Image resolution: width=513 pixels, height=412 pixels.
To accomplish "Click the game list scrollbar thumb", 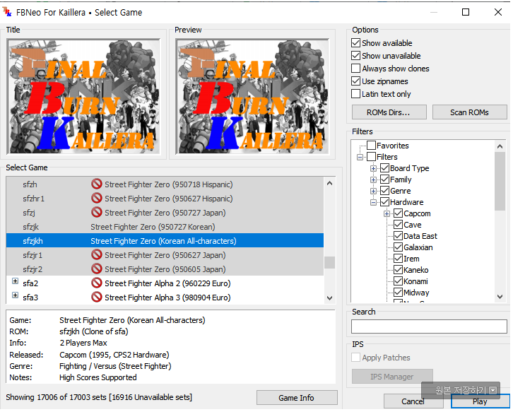I will 330,262.
